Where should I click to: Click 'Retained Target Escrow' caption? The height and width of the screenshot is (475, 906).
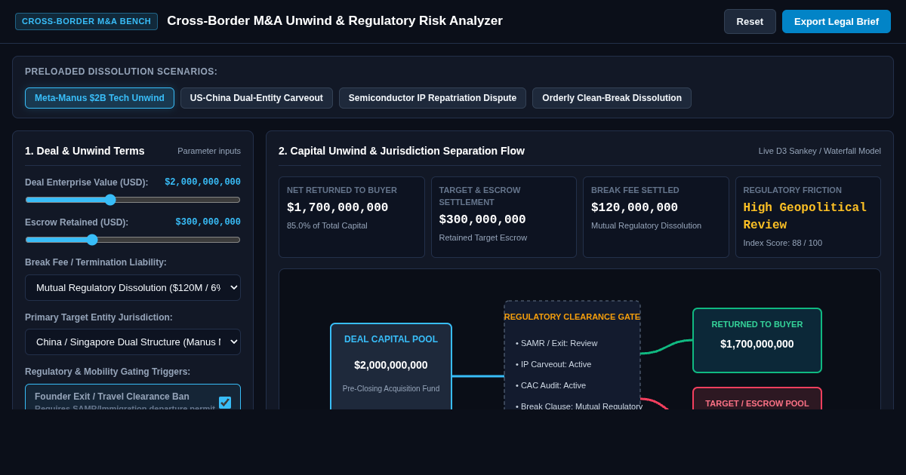point(483,237)
